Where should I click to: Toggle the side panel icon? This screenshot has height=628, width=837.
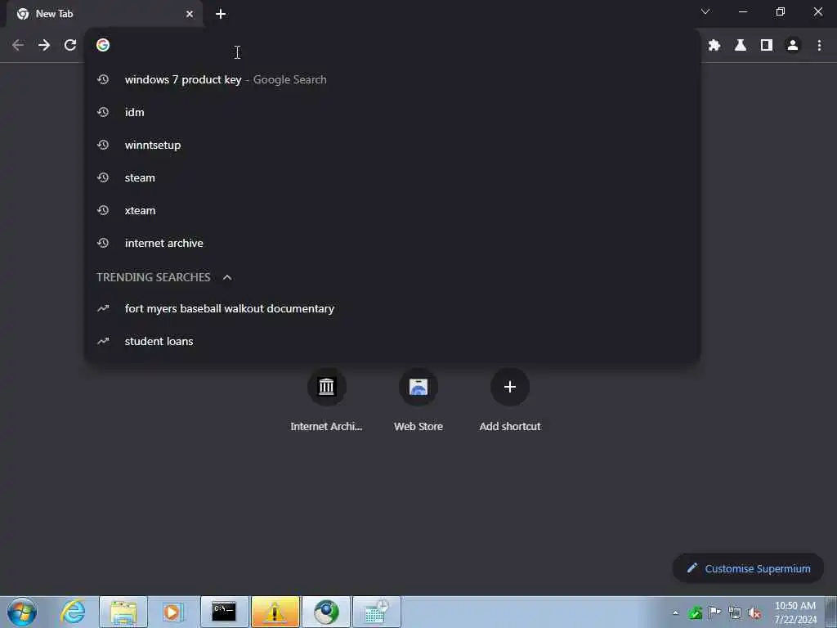[x=767, y=46]
